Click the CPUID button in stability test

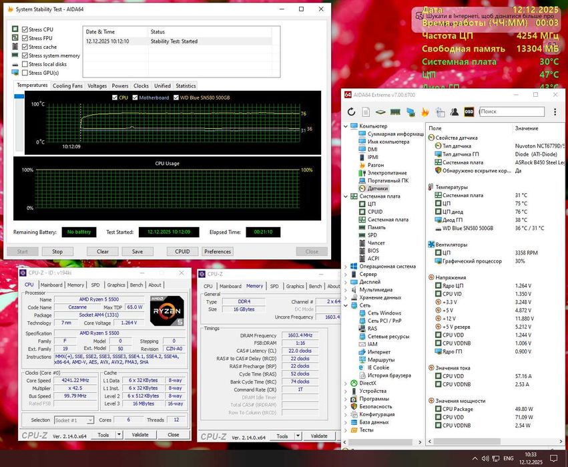tap(182, 252)
